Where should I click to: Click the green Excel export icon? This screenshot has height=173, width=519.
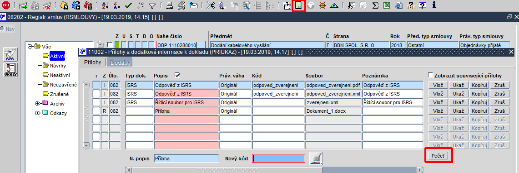[387, 5]
